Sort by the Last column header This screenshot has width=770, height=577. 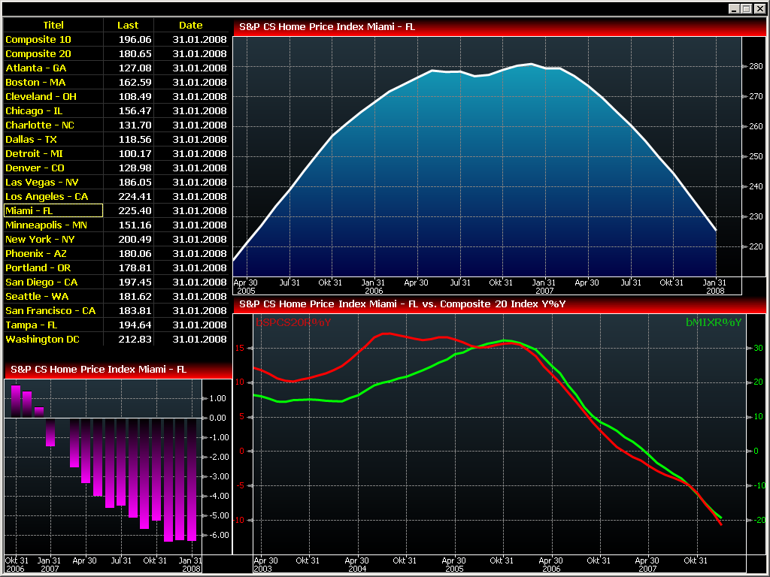pyautogui.click(x=128, y=25)
